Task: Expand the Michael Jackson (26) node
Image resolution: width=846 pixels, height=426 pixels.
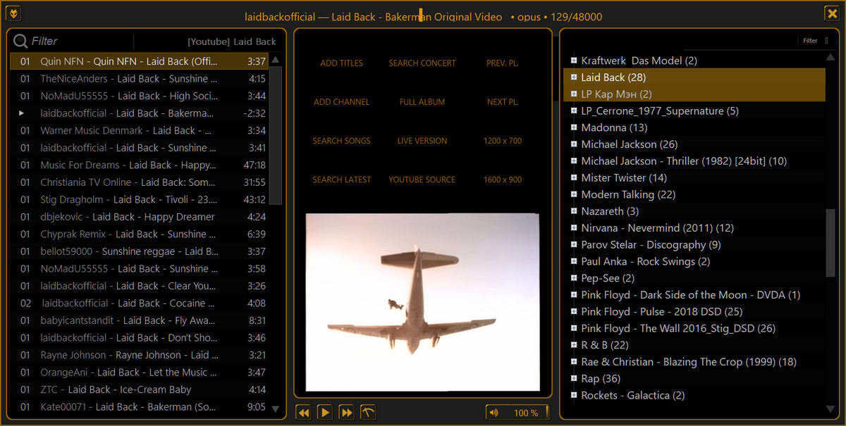Action: click(x=574, y=144)
